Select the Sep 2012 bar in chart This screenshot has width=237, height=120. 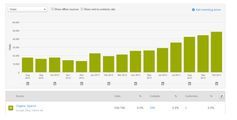(41, 66)
